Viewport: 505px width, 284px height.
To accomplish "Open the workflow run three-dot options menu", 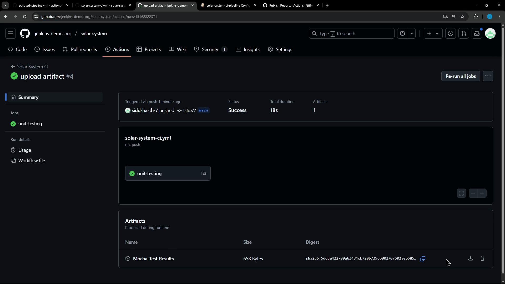I will tap(488, 76).
